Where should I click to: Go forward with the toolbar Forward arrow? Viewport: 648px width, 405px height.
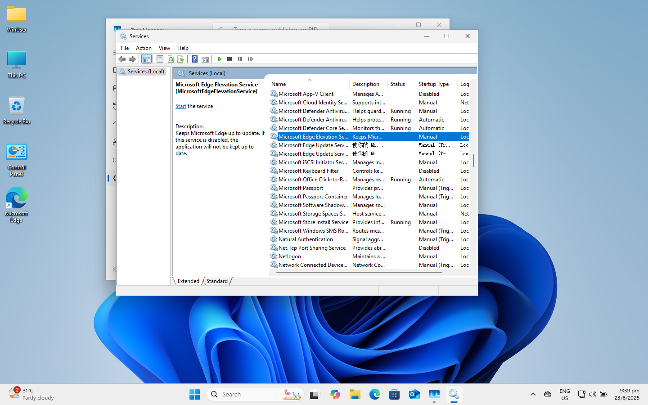pyautogui.click(x=132, y=59)
